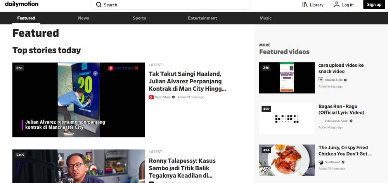Click the Goldthread channel avatar
This screenshot has width=388, height=183.
321,162
